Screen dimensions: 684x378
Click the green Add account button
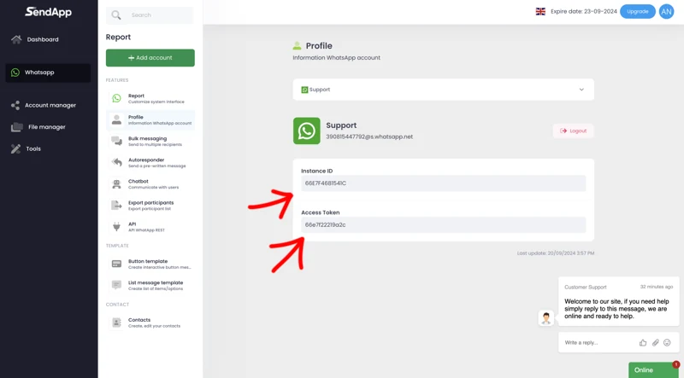point(150,57)
